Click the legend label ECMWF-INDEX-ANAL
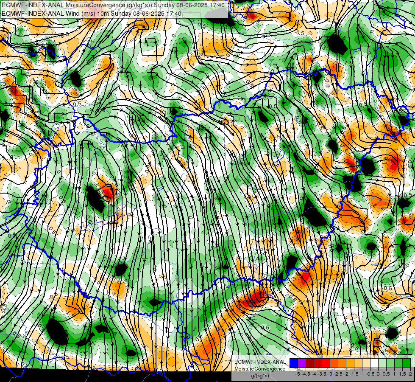Viewport: 415px width, 382px height. 260,362
